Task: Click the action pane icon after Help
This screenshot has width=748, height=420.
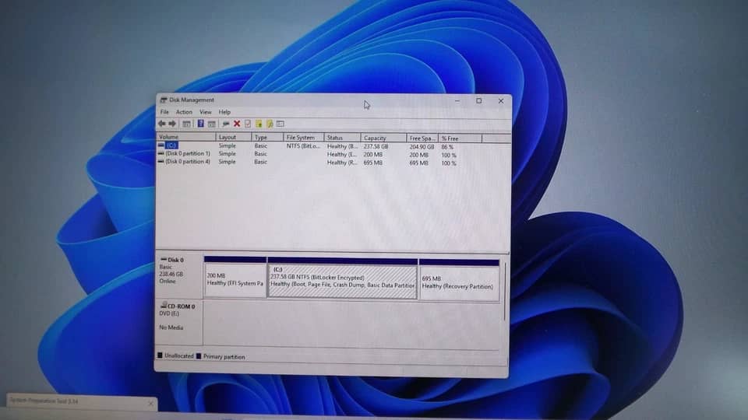Action: (x=212, y=124)
